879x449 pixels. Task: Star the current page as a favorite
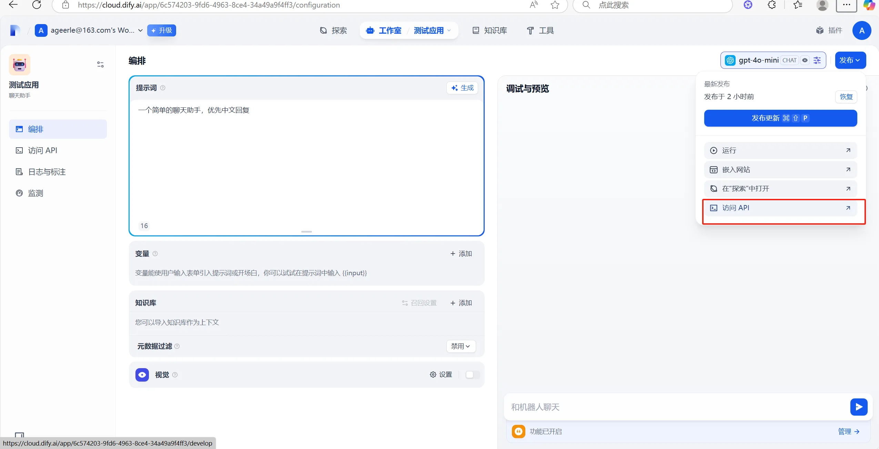pos(554,5)
